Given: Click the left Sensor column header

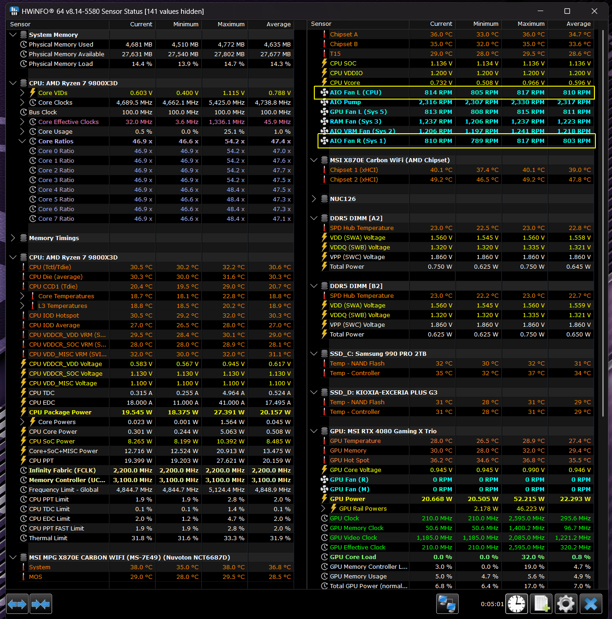Looking at the screenshot, I should [x=58, y=24].
